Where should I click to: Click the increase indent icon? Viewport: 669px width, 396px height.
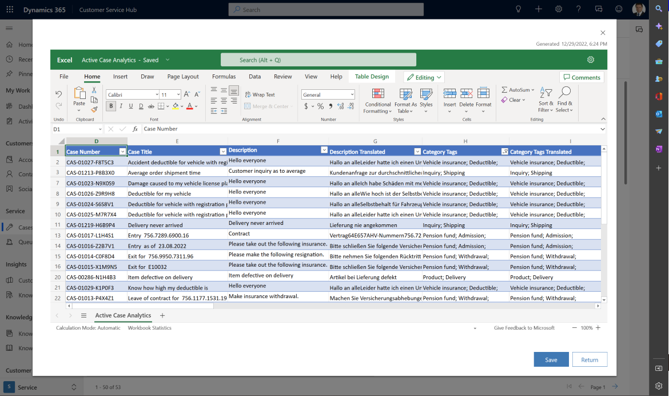pyautogui.click(x=224, y=111)
